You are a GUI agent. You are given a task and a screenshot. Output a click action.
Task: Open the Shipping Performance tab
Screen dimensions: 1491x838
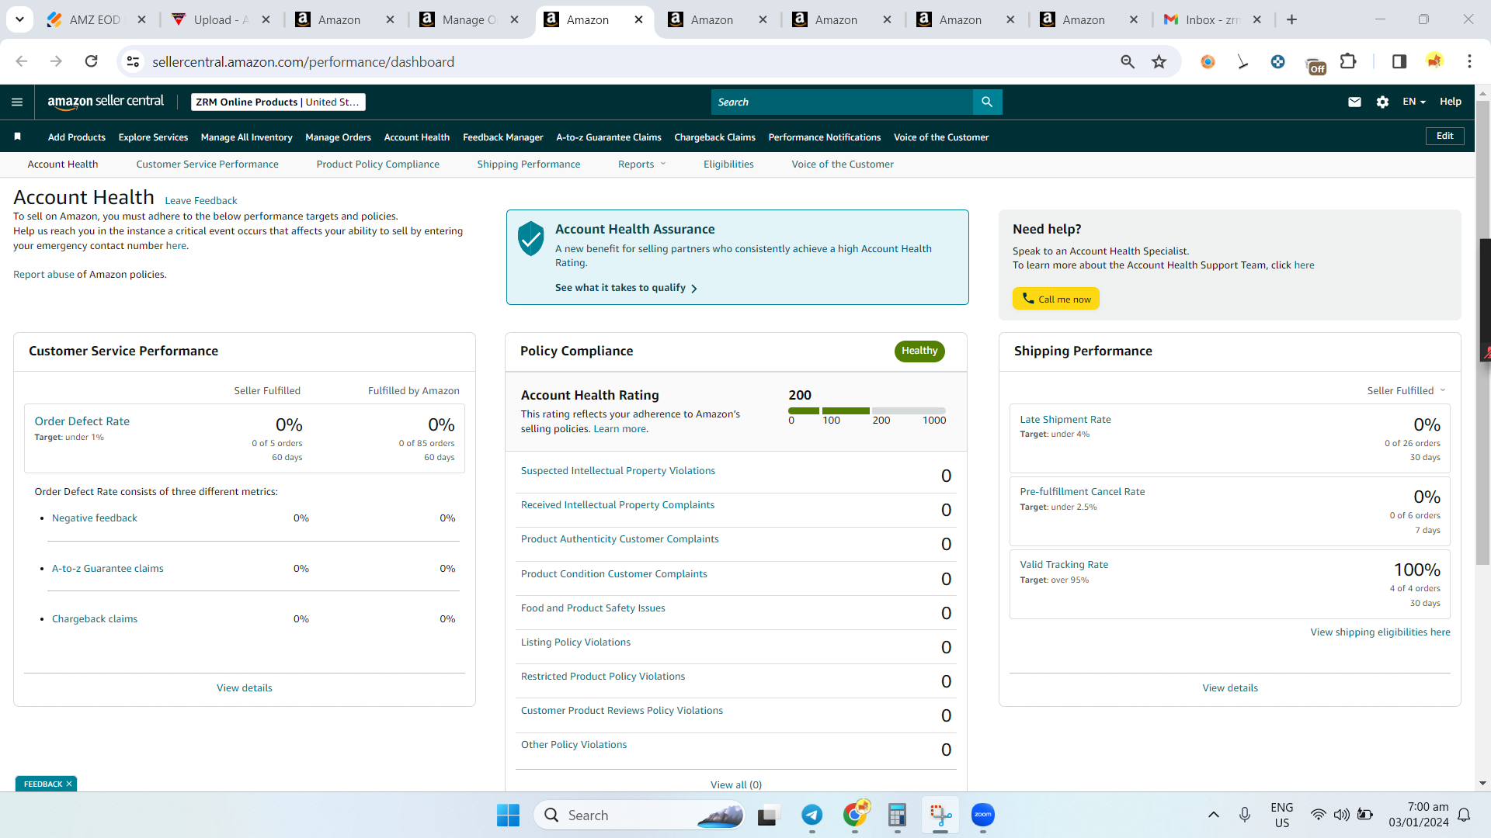click(x=529, y=164)
